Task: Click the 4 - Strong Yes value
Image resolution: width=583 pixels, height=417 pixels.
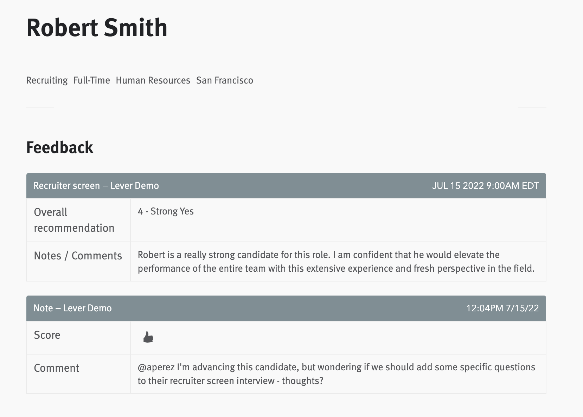Action: (166, 211)
